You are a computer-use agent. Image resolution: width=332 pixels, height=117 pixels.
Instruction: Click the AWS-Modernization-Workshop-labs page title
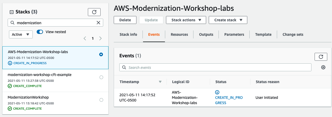pos(174,8)
